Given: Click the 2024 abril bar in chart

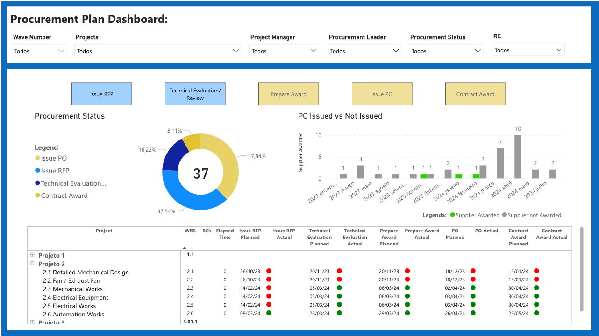Looking at the screenshot, I should pos(518,156).
